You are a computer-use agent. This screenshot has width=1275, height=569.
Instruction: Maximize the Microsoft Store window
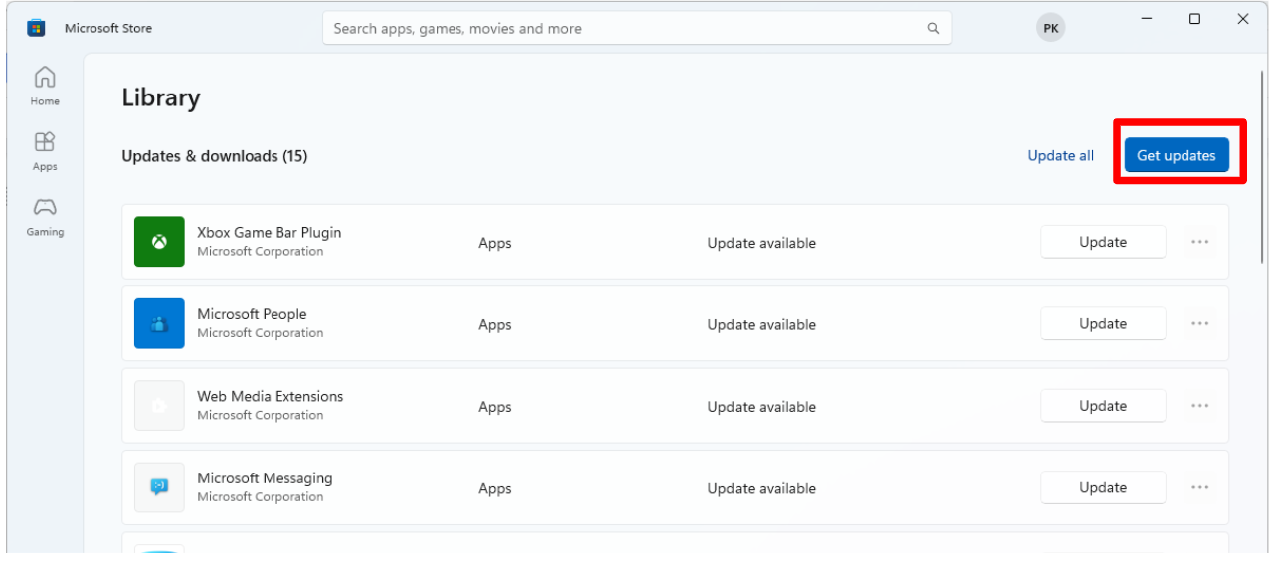[x=1195, y=19]
